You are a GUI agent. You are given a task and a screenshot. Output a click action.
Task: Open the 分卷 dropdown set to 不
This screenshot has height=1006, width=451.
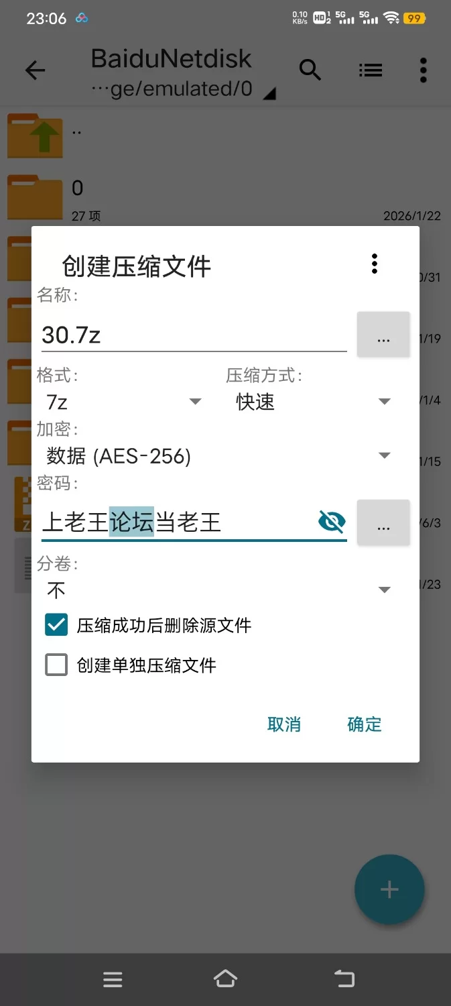[x=218, y=590]
